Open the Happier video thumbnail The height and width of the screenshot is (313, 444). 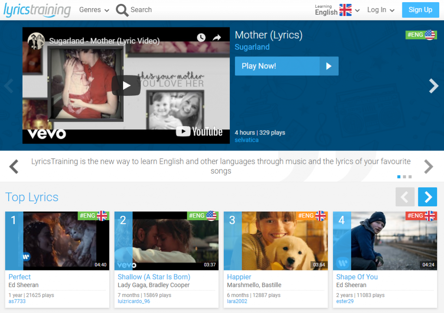276,241
